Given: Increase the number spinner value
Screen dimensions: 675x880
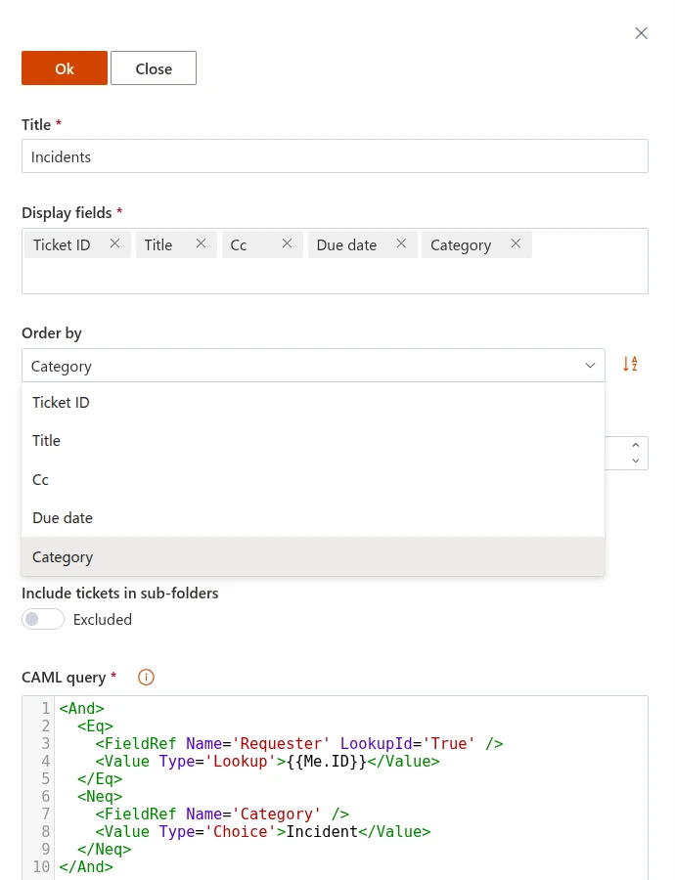Looking at the screenshot, I should pos(636,445).
